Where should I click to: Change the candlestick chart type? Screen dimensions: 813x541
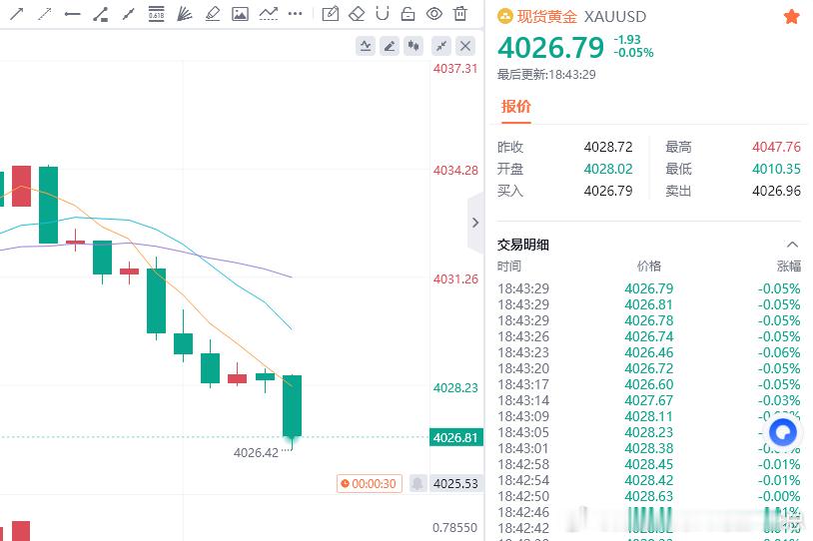point(413,46)
